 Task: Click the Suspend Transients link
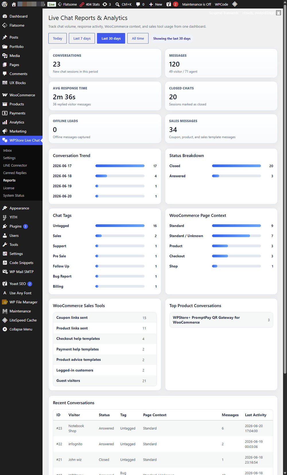[x=224, y=13]
